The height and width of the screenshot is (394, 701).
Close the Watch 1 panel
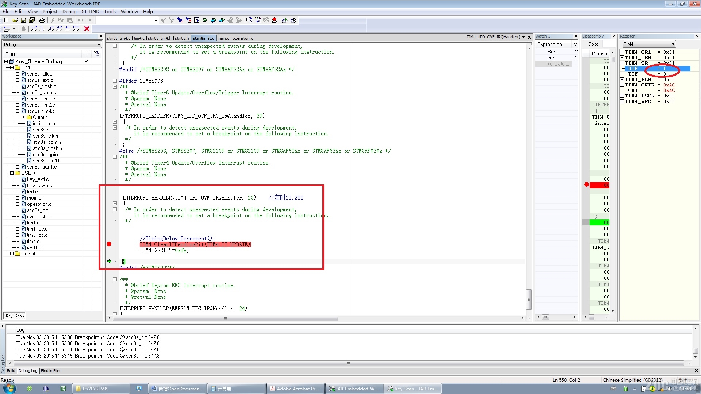[576, 36]
